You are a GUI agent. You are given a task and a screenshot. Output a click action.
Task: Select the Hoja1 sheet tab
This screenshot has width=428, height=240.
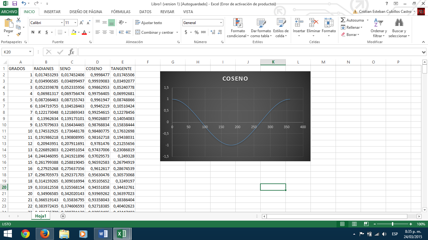point(40,216)
